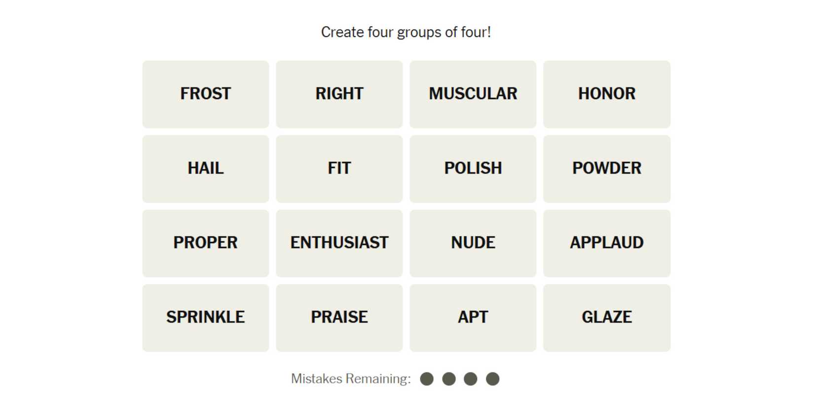Choose the HAIL word tile
This screenshot has height=407, width=814.
(206, 169)
